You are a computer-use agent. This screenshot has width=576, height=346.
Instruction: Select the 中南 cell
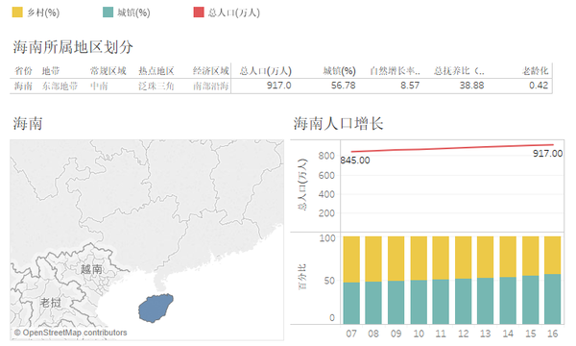(99, 86)
